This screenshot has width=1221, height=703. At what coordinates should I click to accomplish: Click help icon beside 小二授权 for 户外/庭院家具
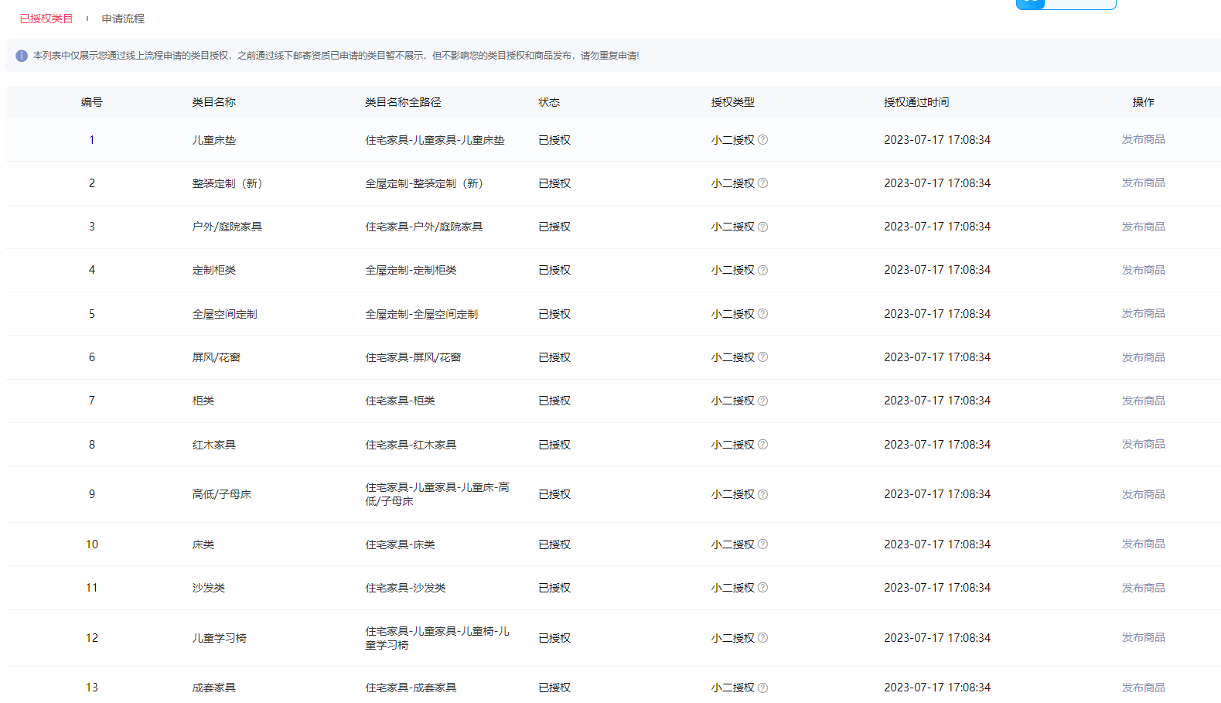click(x=762, y=227)
